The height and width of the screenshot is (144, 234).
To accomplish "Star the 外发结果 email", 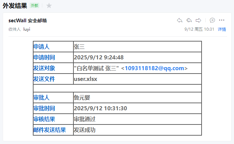I will [49, 5].
